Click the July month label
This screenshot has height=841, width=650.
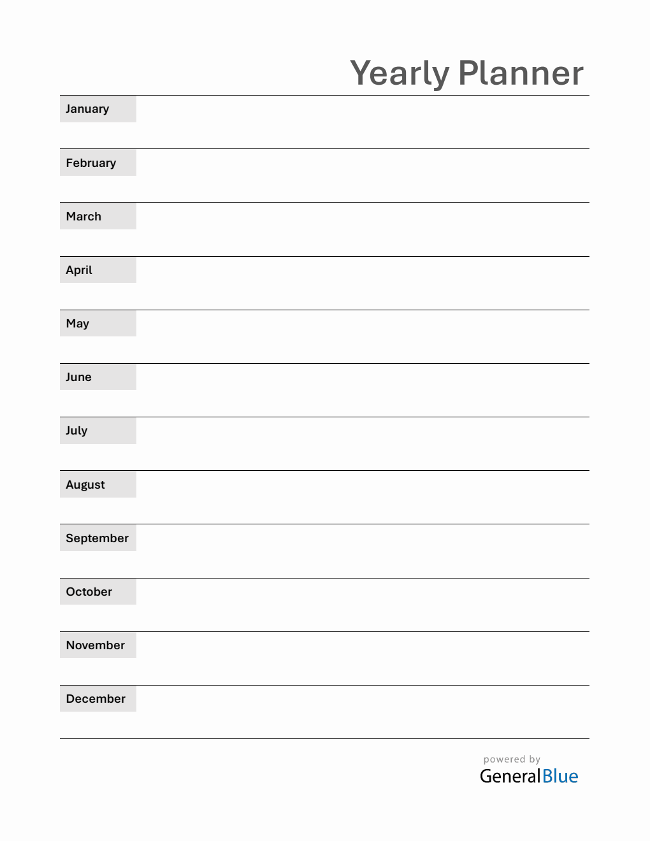click(76, 431)
